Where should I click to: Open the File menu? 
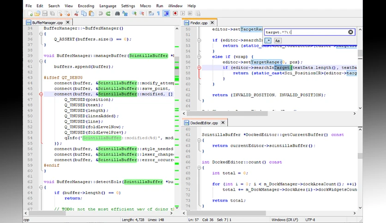(29, 6)
